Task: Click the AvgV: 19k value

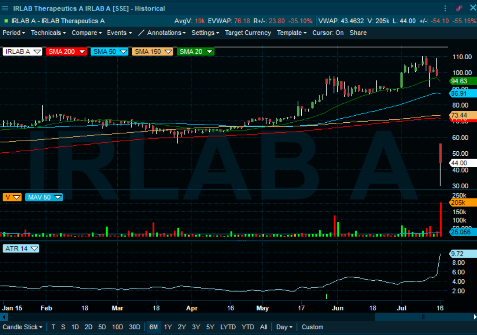Action: pos(189,21)
